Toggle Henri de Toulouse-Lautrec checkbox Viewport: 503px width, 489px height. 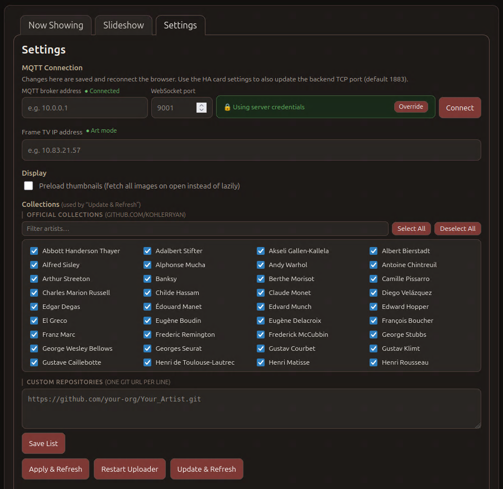pyautogui.click(x=147, y=362)
